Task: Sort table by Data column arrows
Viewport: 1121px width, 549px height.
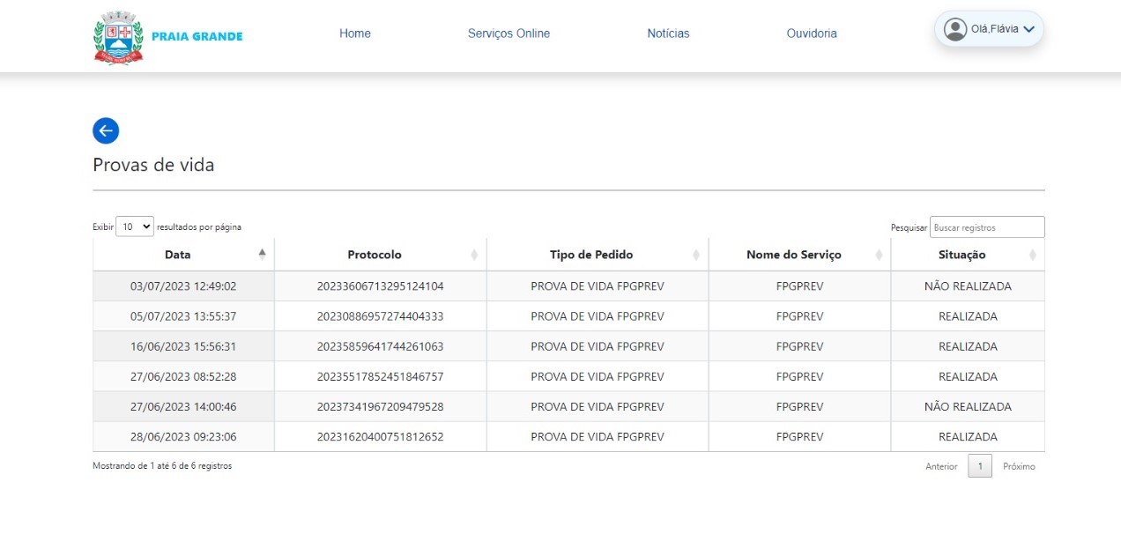Action: pyautogui.click(x=262, y=255)
